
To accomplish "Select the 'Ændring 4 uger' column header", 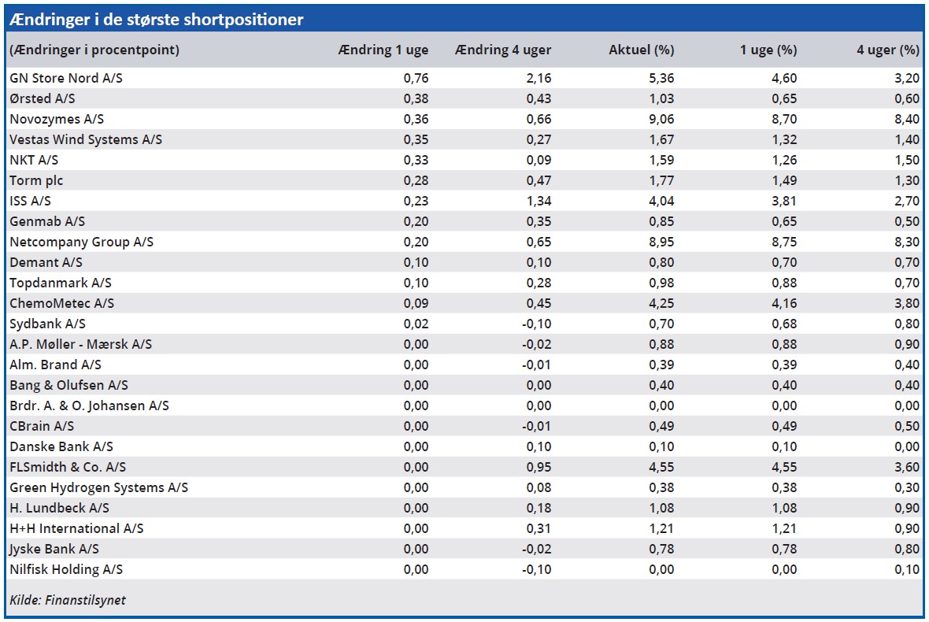I will coord(503,50).
